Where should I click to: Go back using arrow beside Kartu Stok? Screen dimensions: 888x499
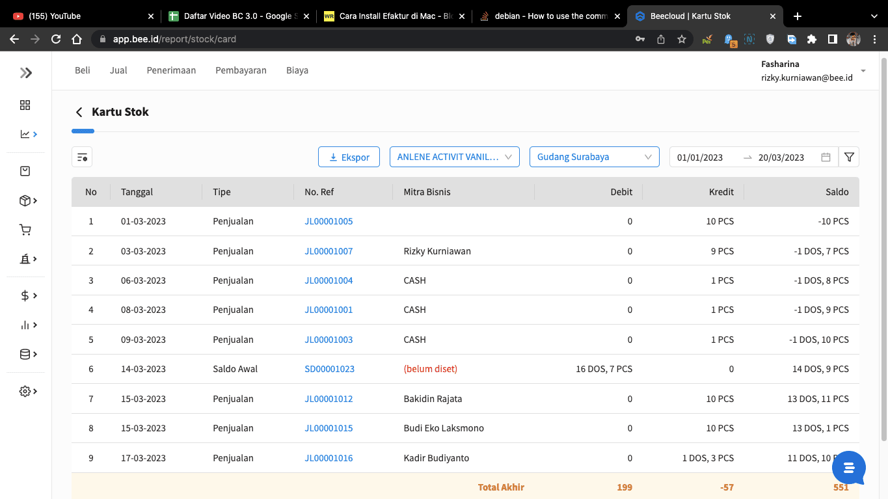tap(79, 112)
